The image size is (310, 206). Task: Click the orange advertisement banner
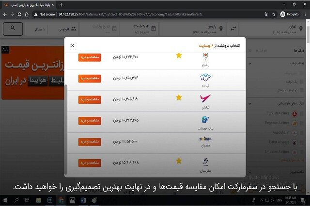click(x=33, y=73)
